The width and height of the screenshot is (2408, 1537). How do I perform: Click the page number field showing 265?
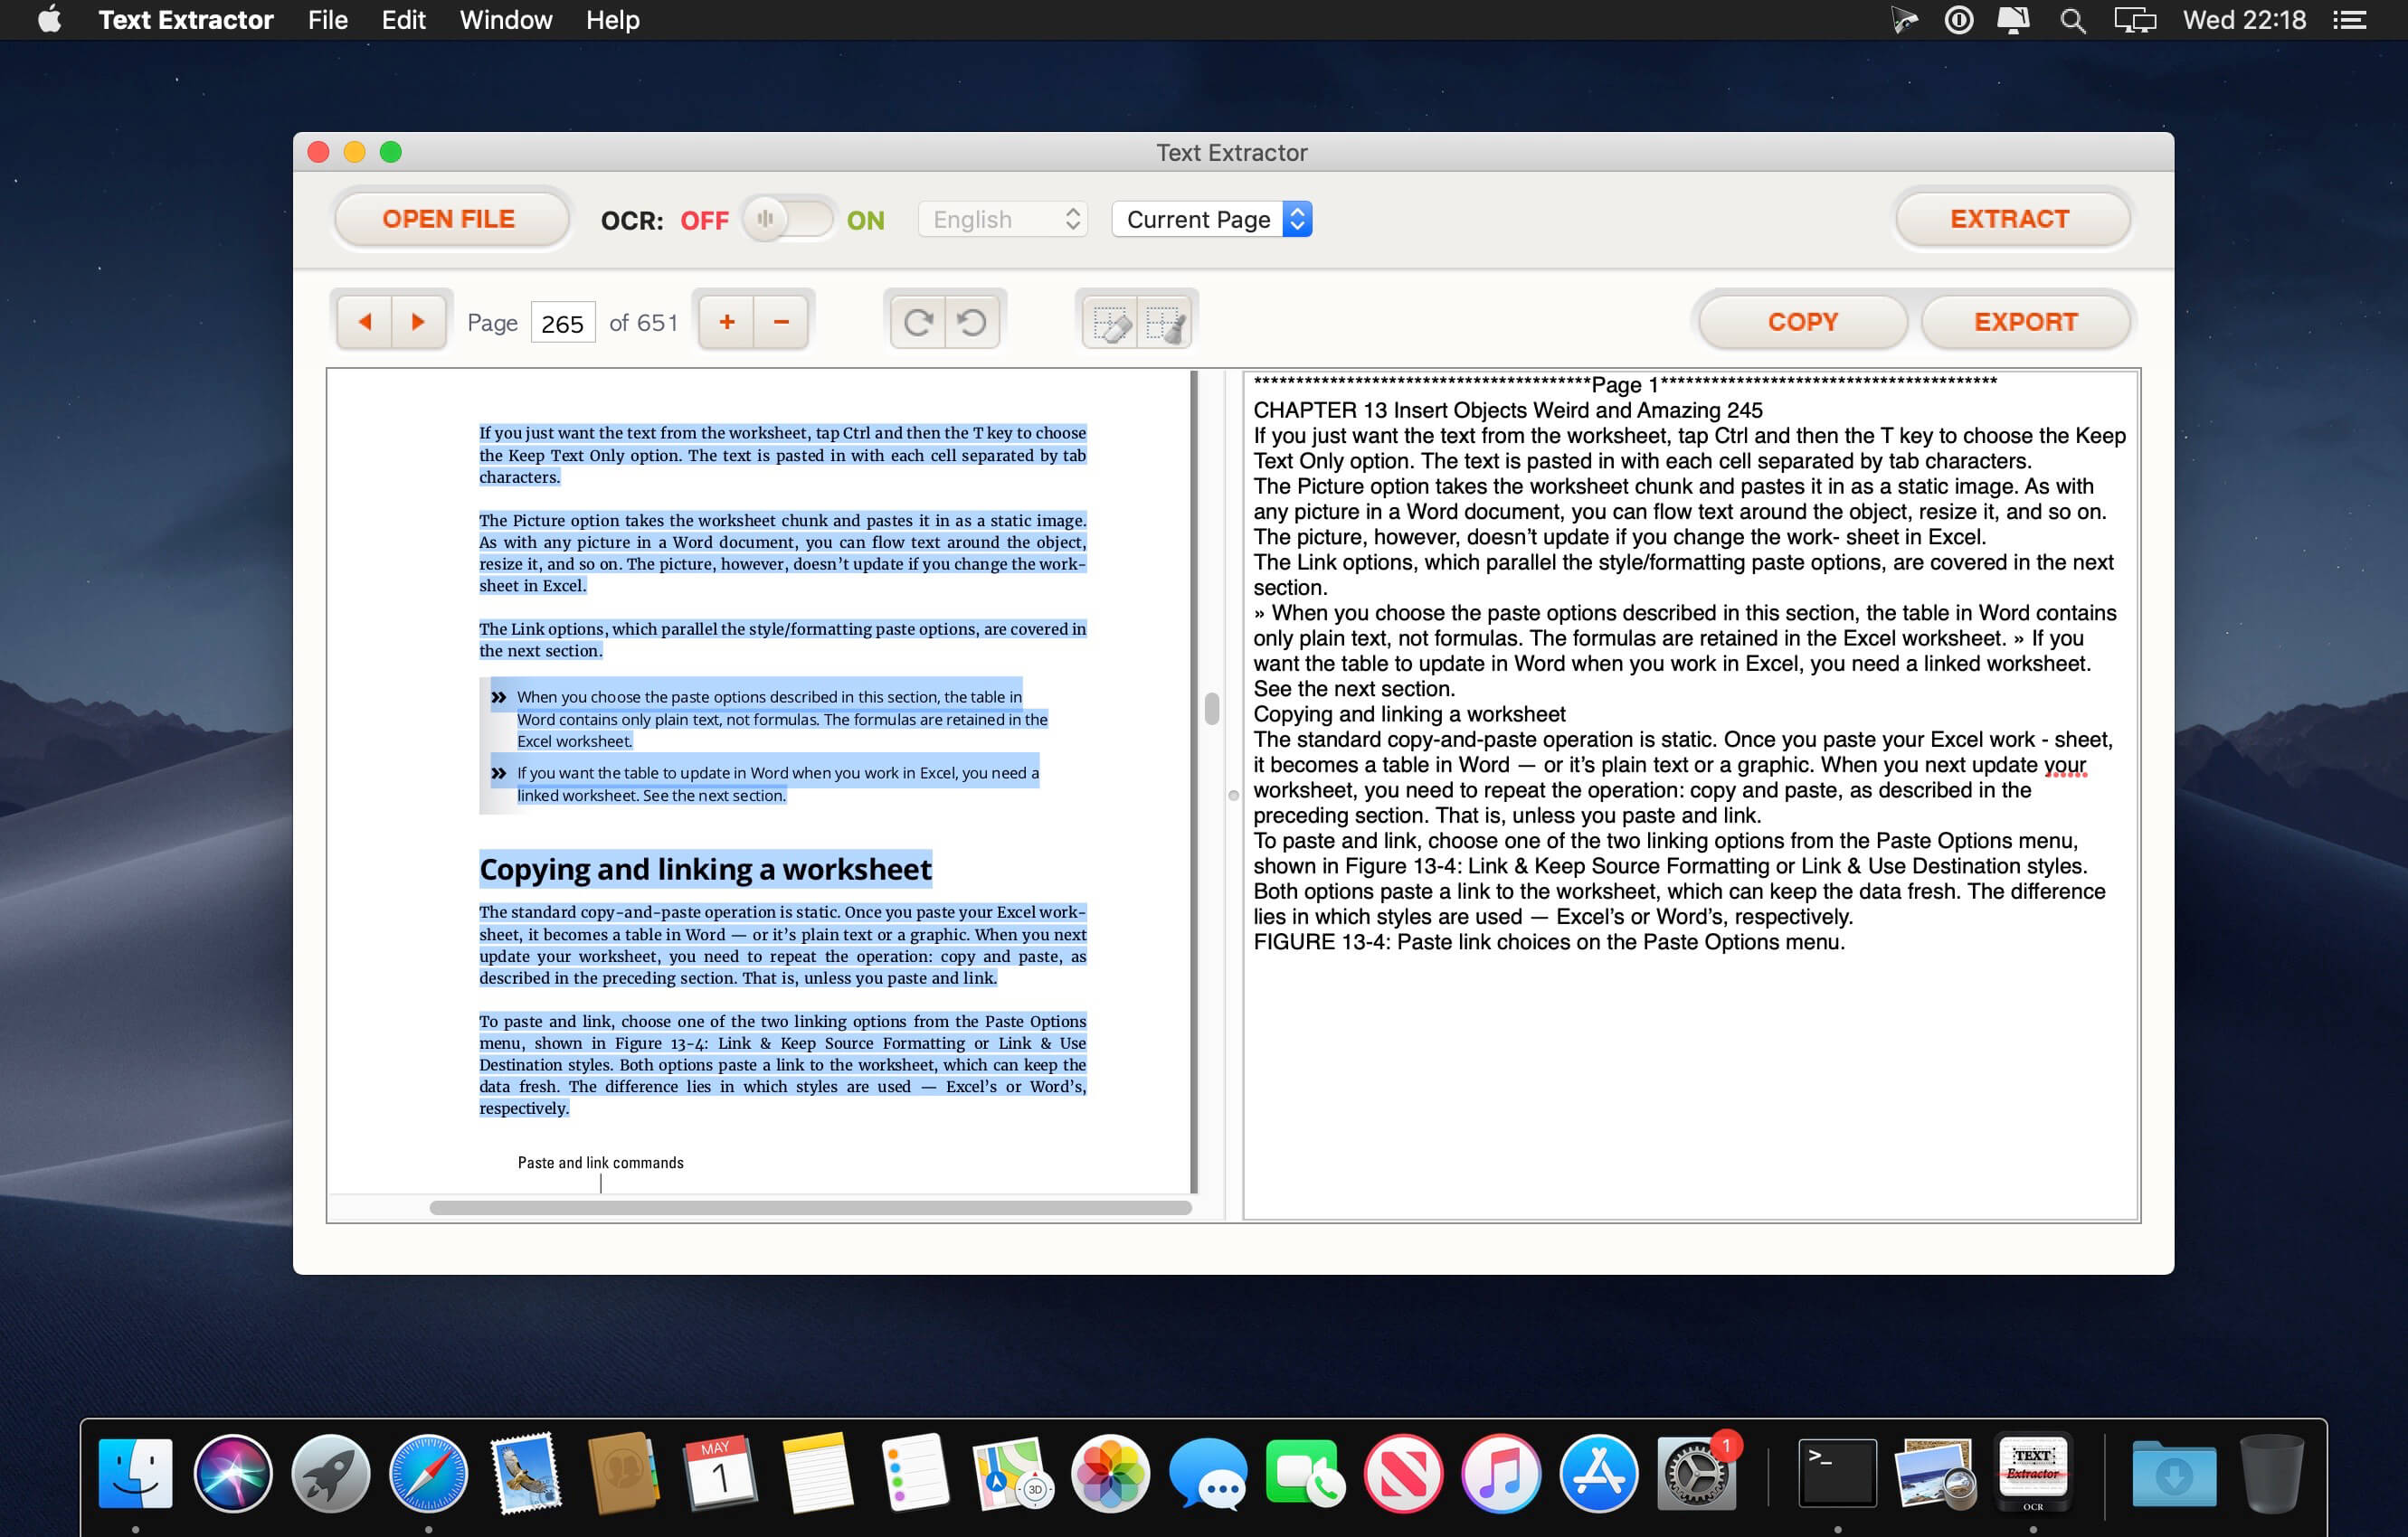point(562,323)
